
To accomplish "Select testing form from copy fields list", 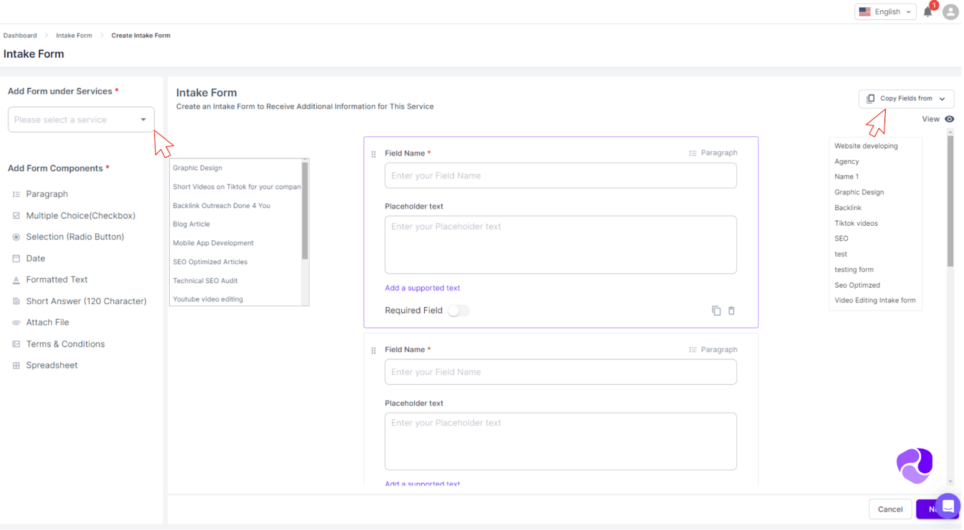I will point(854,270).
